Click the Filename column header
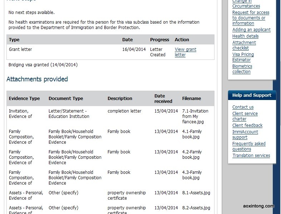The width and height of the screenshot is (281, 214). point(192,99)
